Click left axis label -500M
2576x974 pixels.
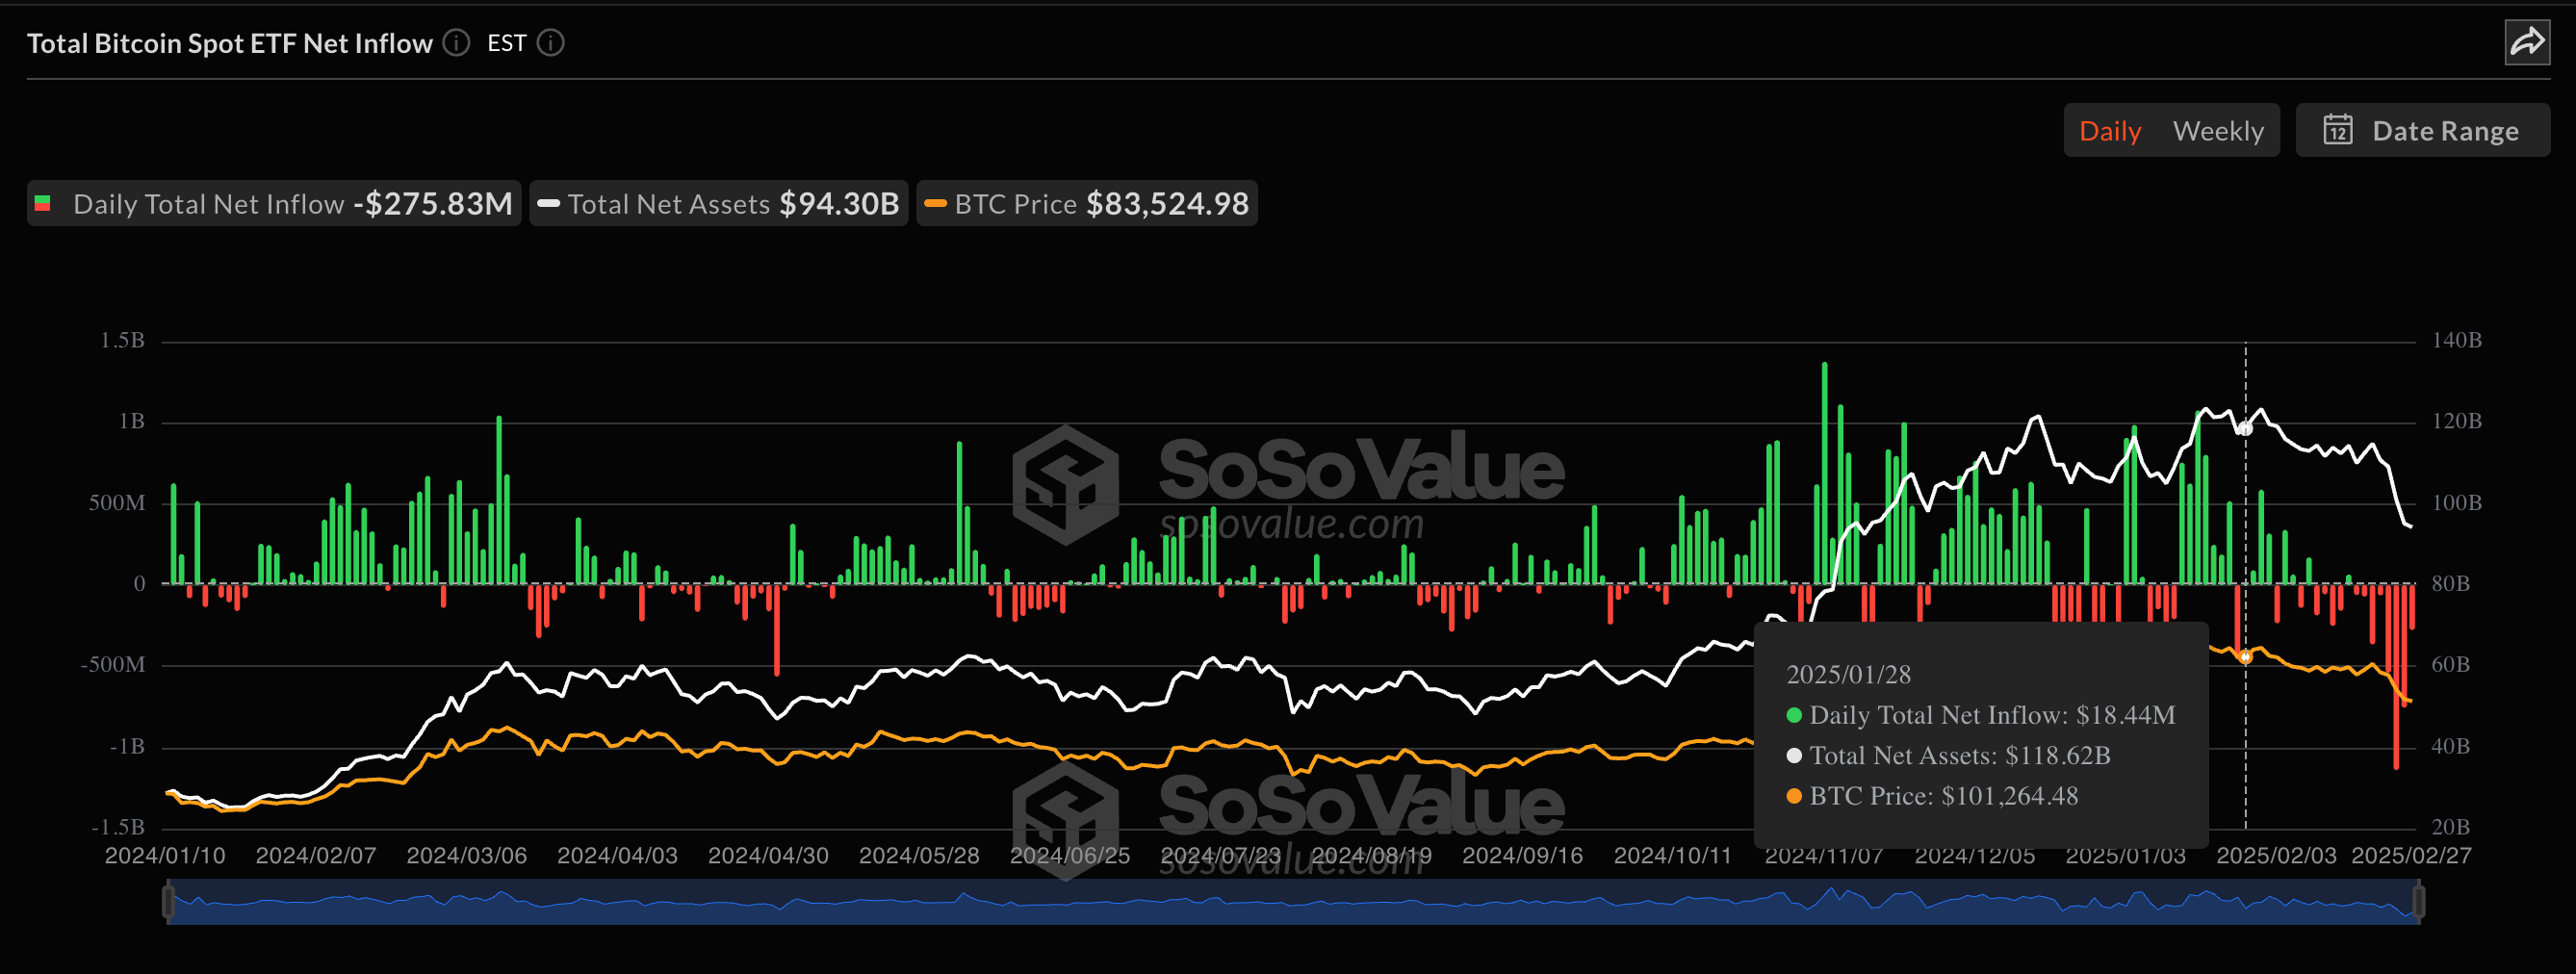tap(113, 665)
